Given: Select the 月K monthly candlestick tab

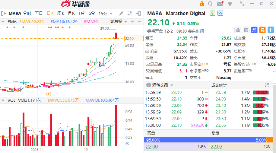Looking at the screenshot, I should point(71,14).
